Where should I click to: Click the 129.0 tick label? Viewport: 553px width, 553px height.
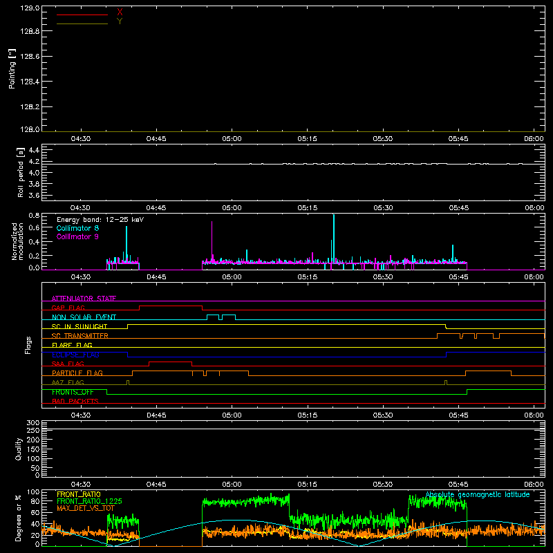pos(30,8)
